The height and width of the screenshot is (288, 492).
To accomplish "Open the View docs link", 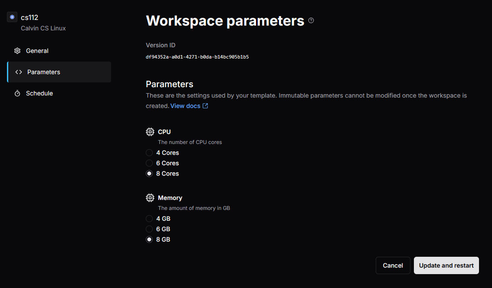I will tap(185, 106).
